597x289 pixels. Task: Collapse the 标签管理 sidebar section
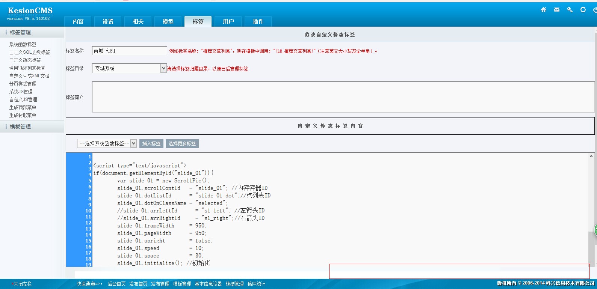pyautogui.click(x=32, y=32)
